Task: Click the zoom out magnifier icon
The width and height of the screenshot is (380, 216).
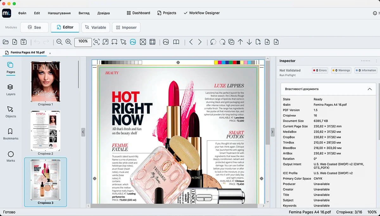Action: [x=59, y=42]
